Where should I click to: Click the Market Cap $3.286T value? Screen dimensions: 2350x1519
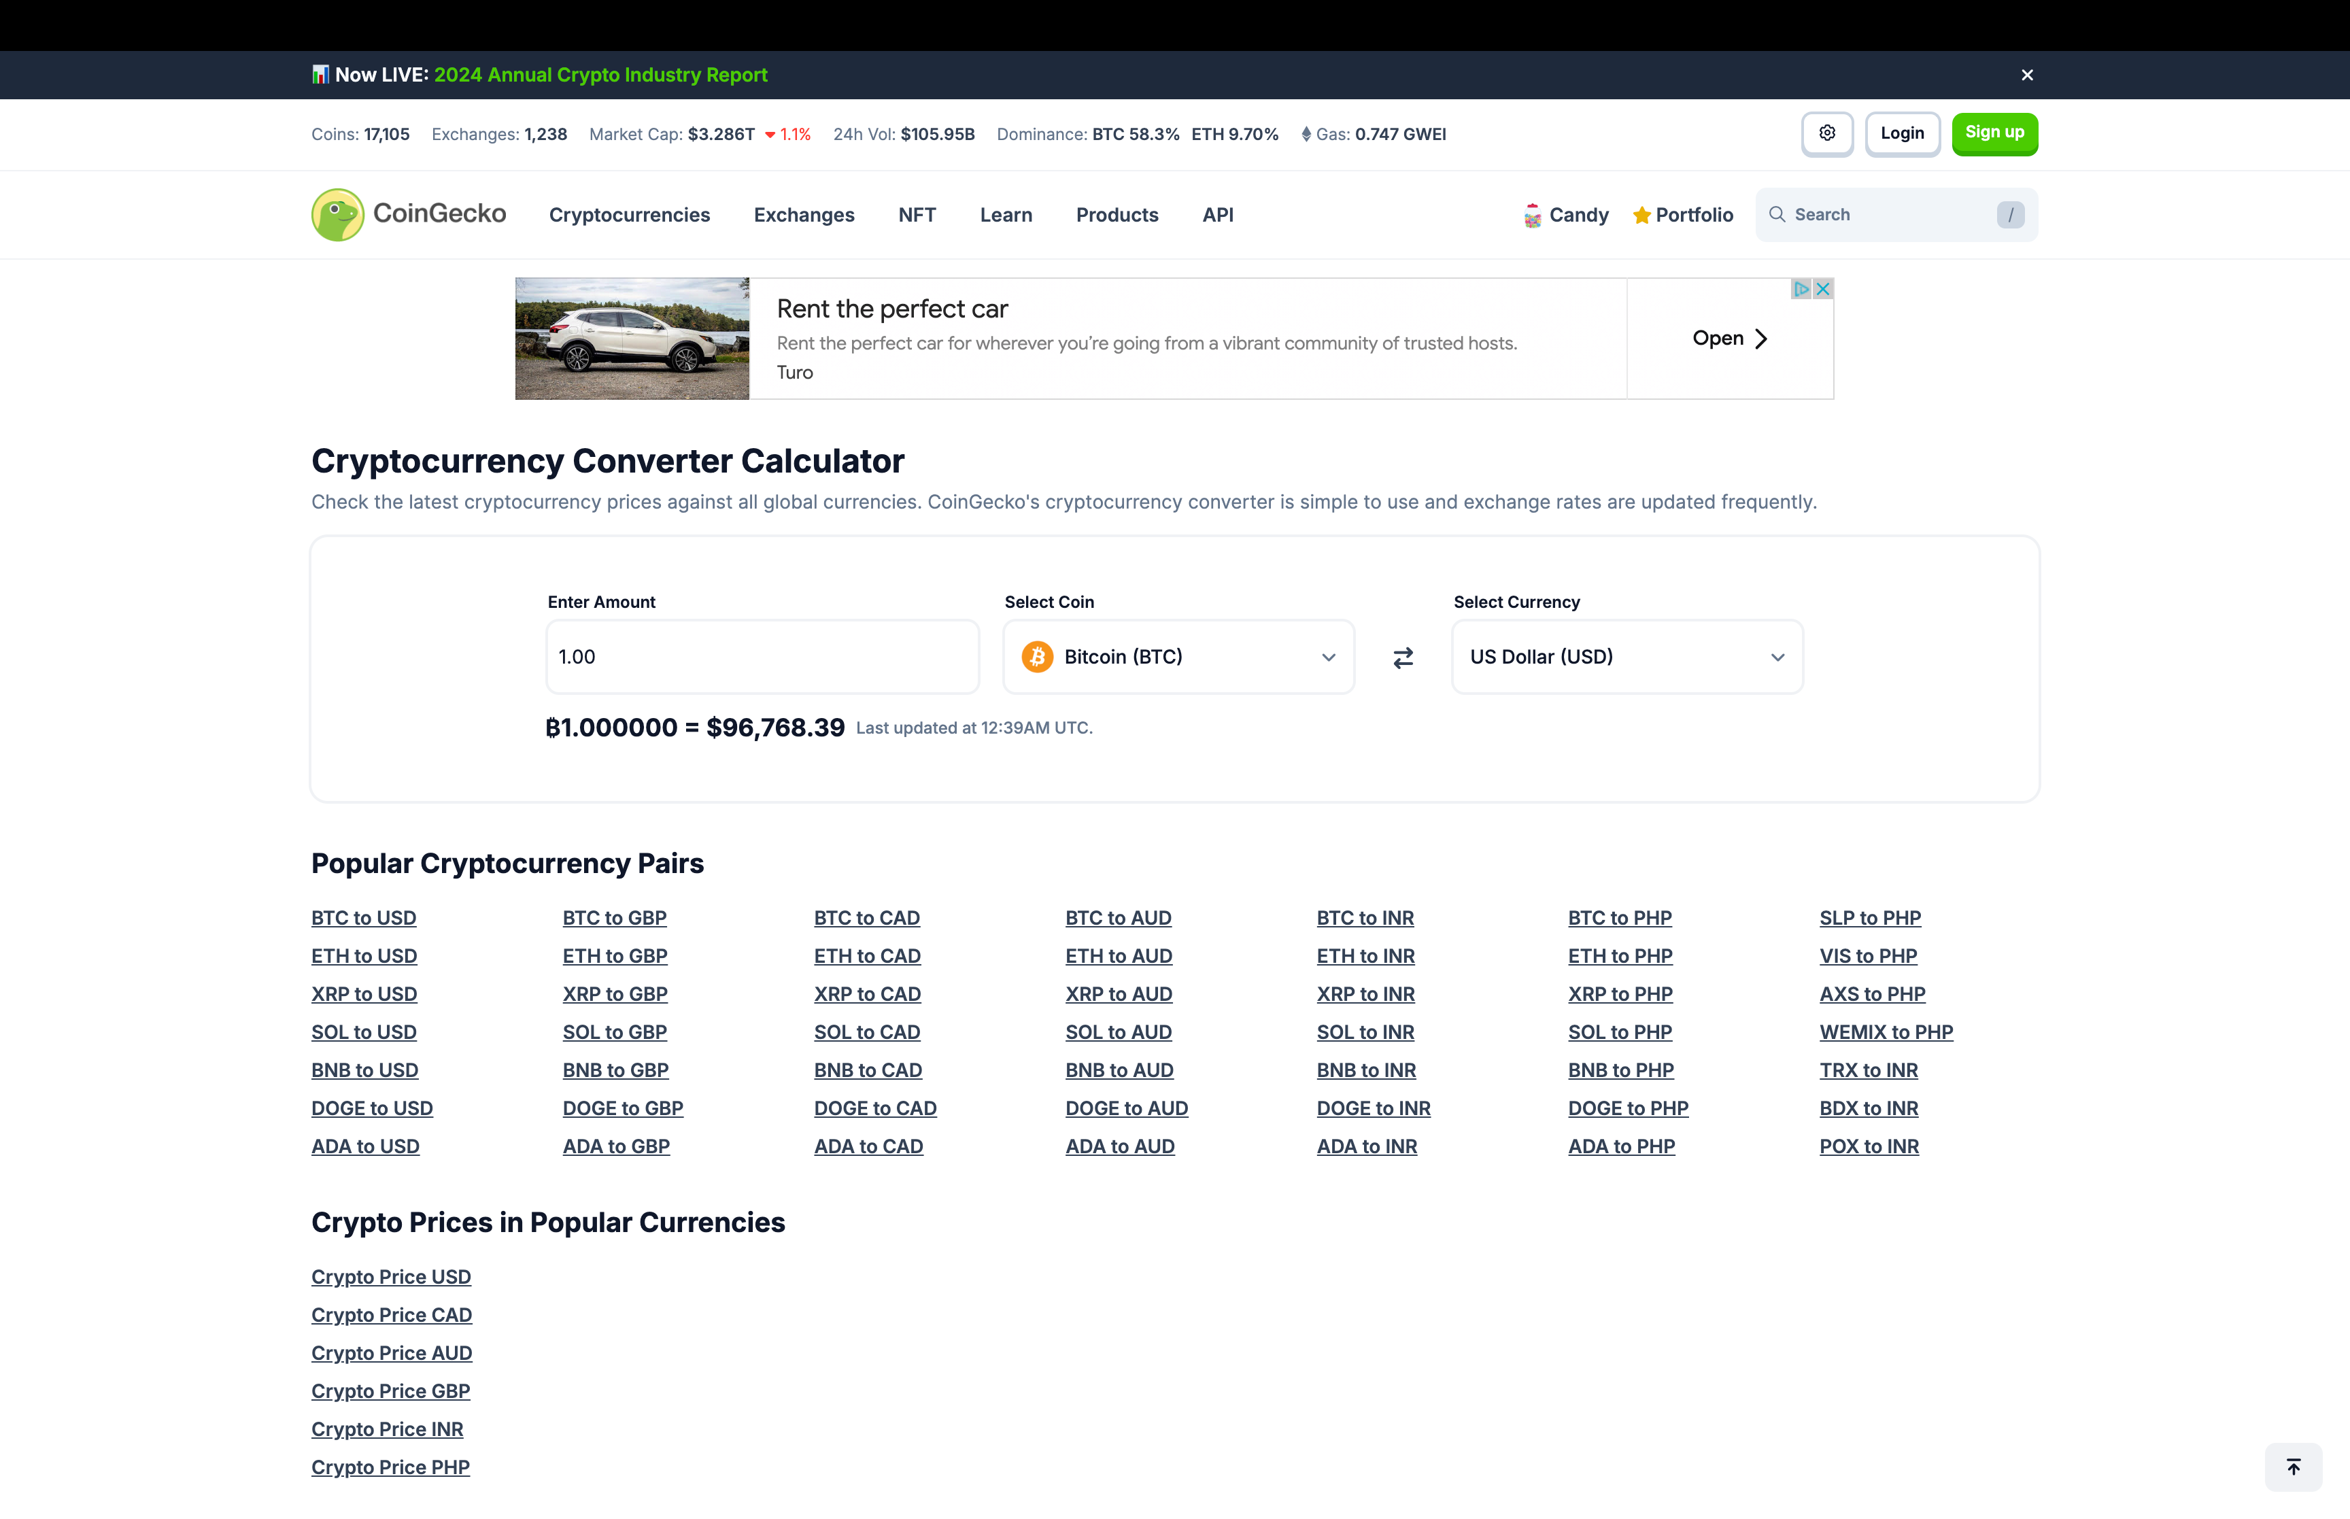pyautogui.click(x=721, y=134)
